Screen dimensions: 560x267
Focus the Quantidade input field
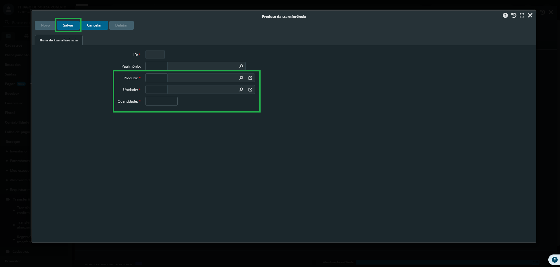point(161,101)
